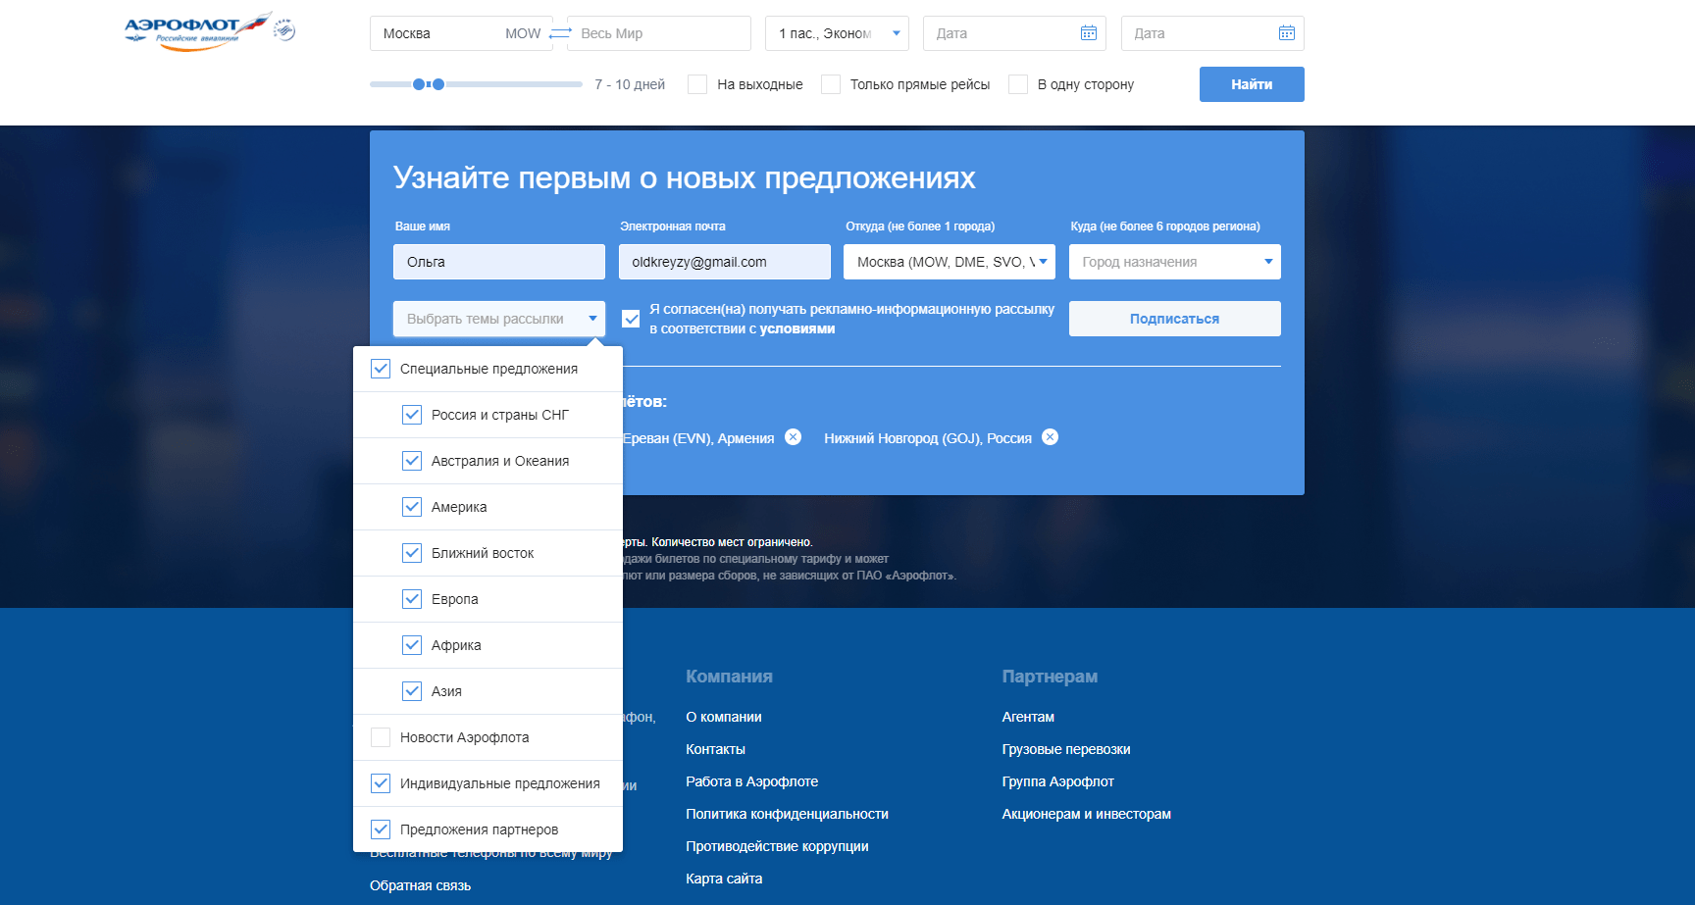Click Найти search button
The height and width of the screenshot is (905, 1695).
pyautogui.click(x=1252, y=84)
